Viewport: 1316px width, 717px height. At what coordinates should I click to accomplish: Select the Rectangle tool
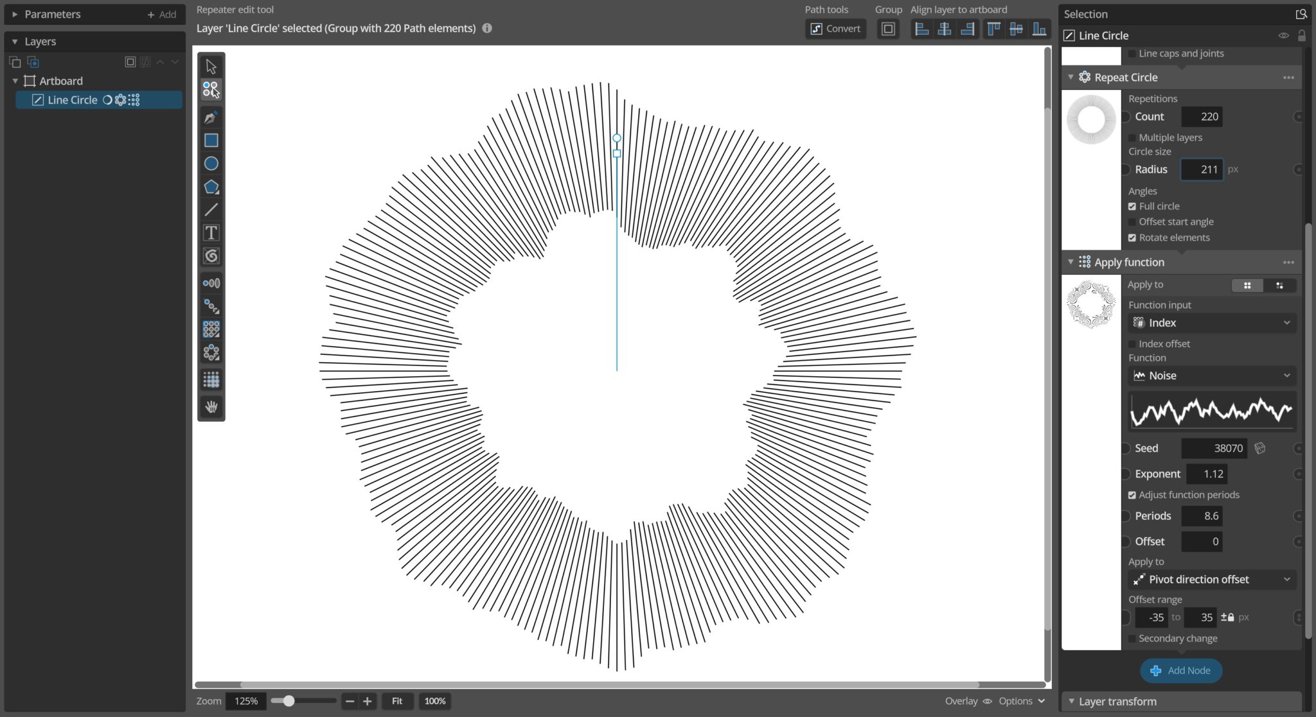click(x=211, y=140)
